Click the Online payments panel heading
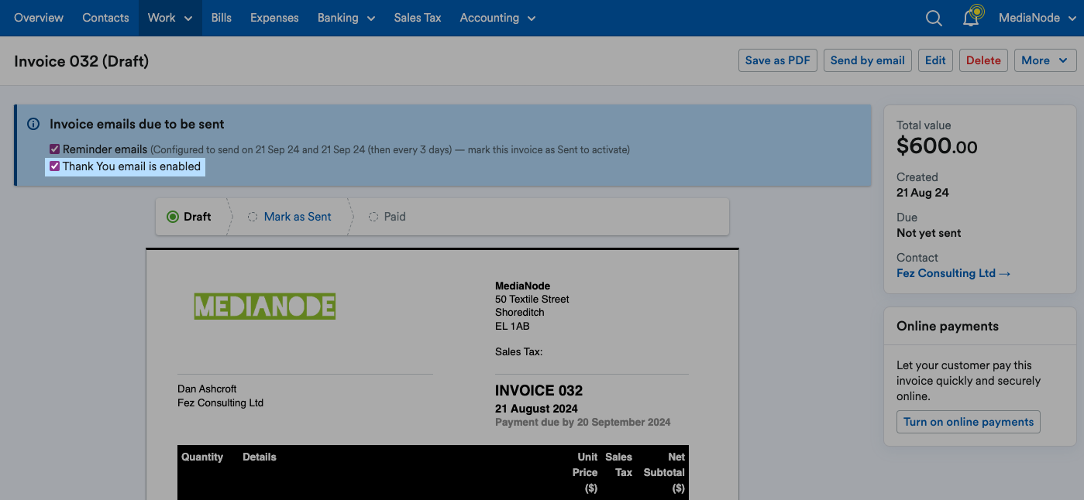This screenshot has height=500, width=1084. click(x=948, y=327)
